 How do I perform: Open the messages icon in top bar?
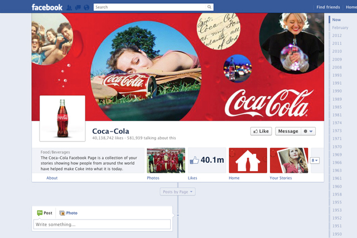point(78,8)
